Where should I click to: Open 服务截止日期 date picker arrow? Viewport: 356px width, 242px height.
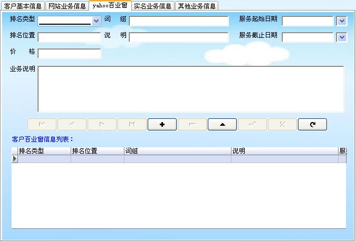coord(342,37)
